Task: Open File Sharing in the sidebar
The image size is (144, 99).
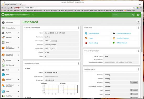Action: click(10, 65)
